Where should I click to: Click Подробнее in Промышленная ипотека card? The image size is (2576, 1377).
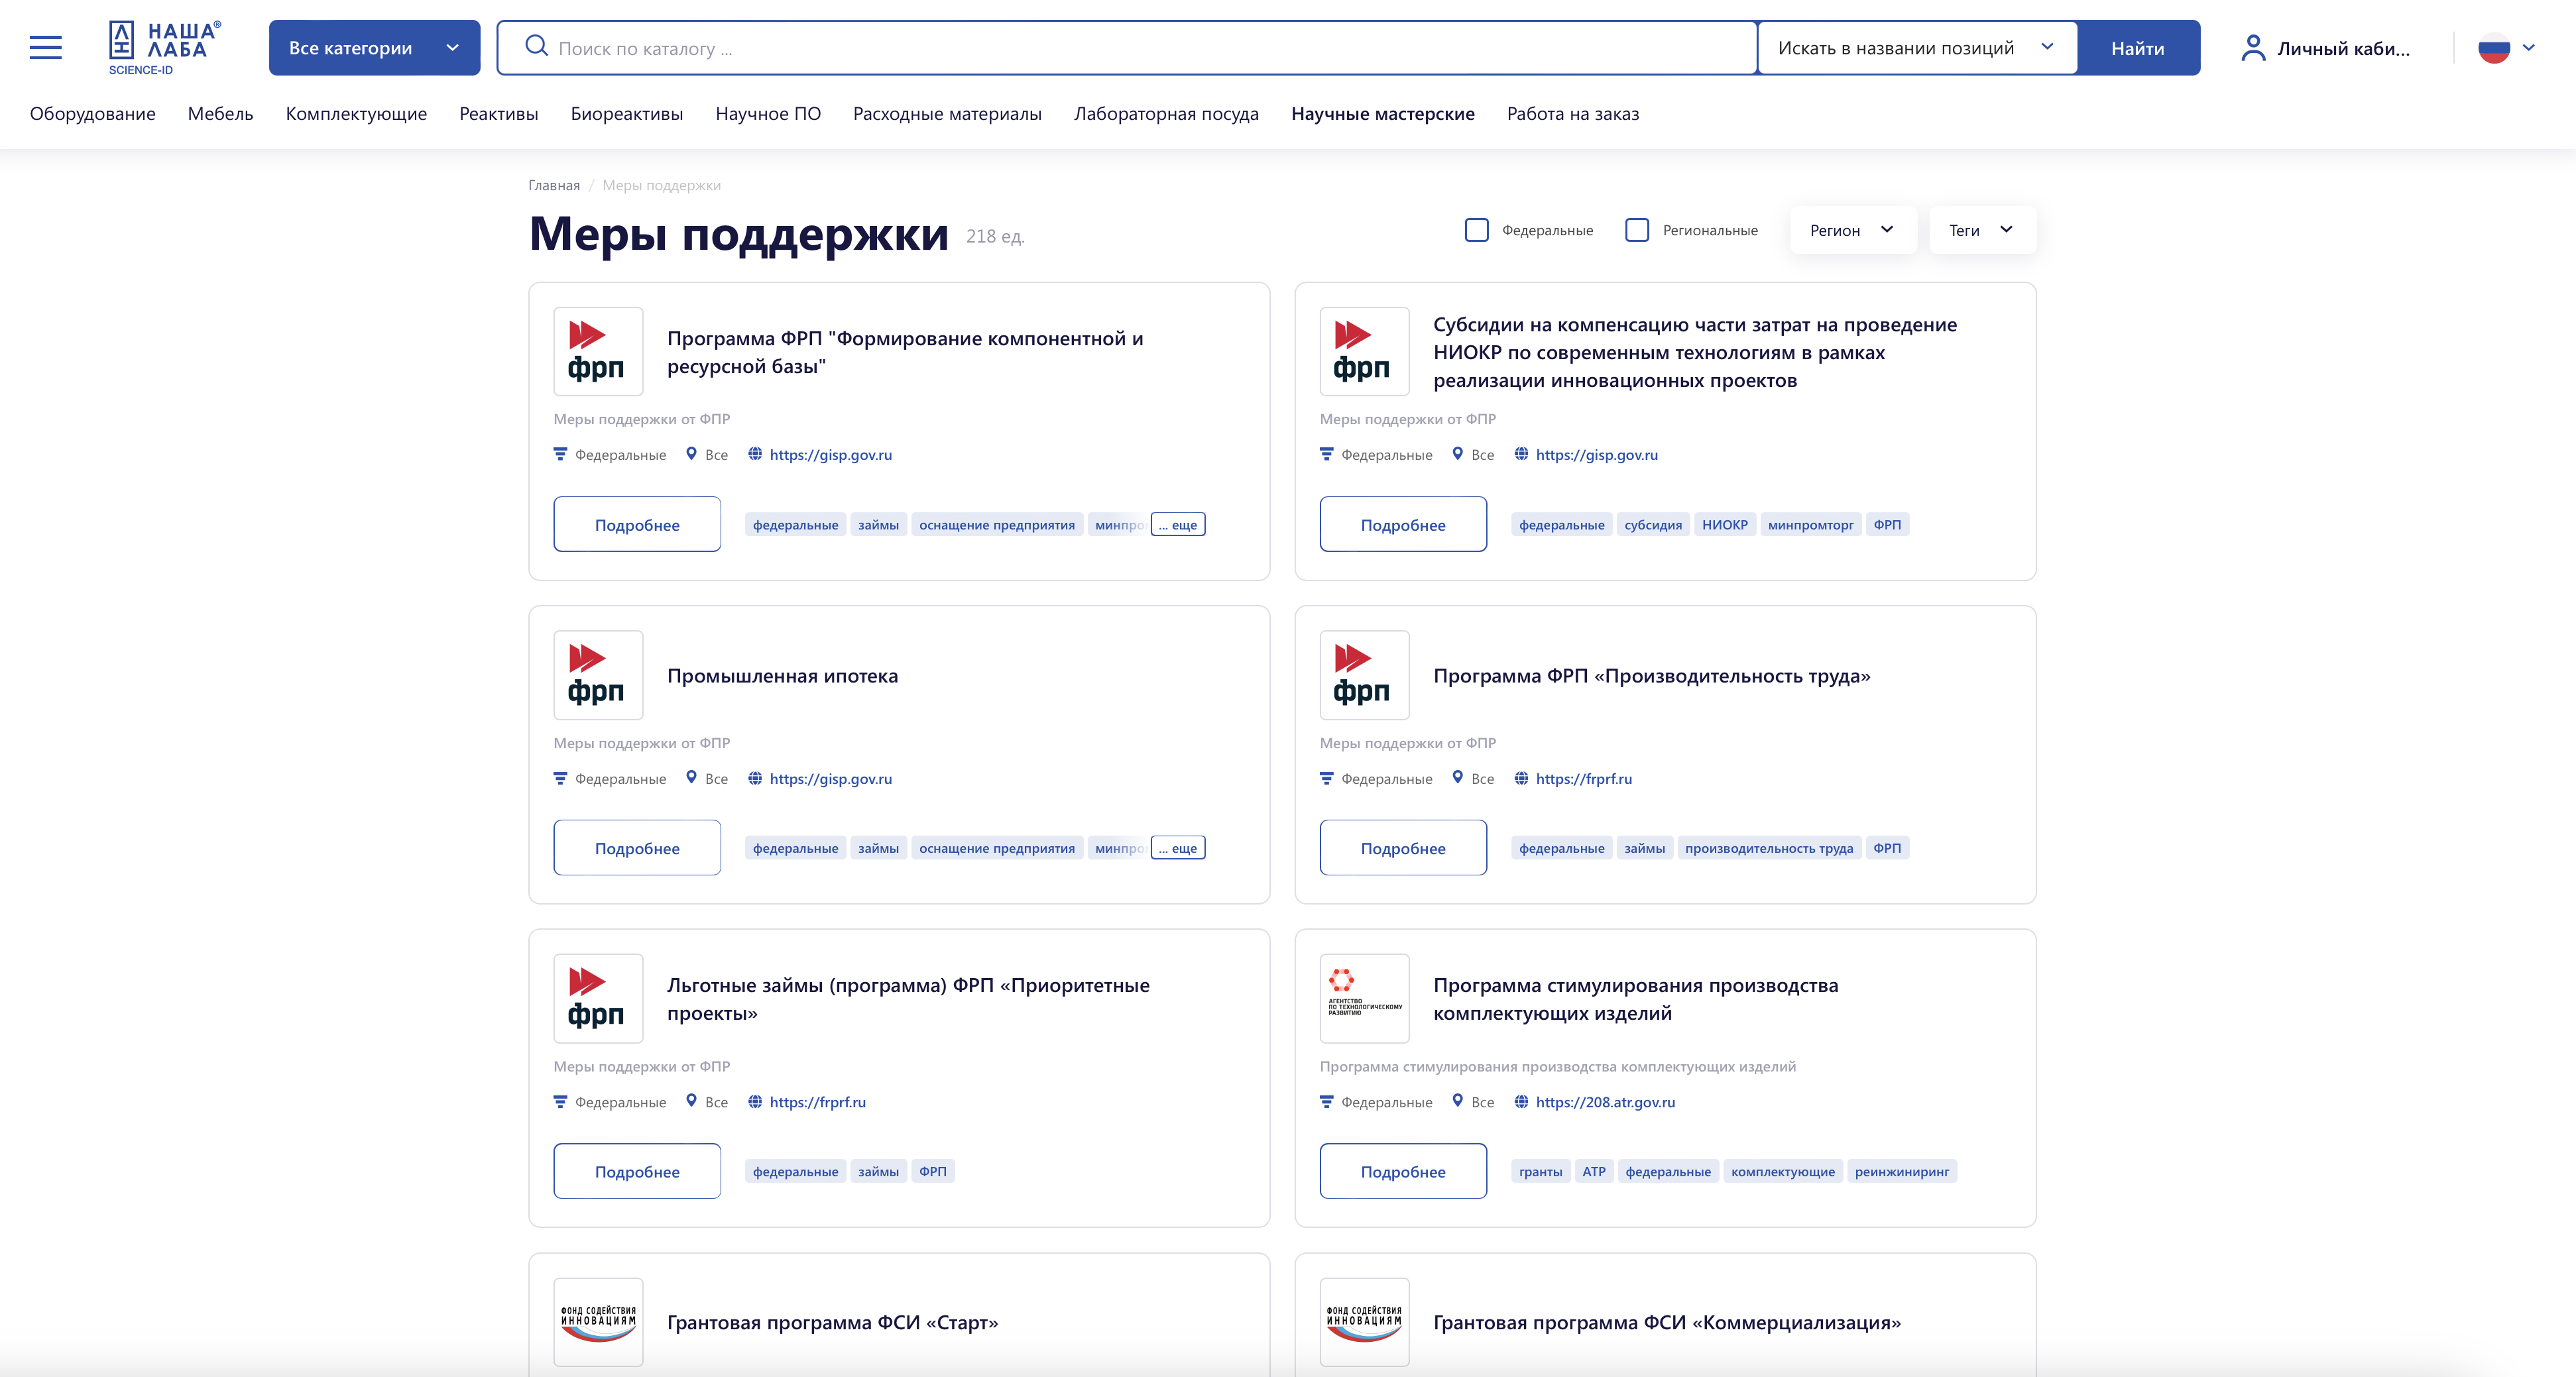637,848
